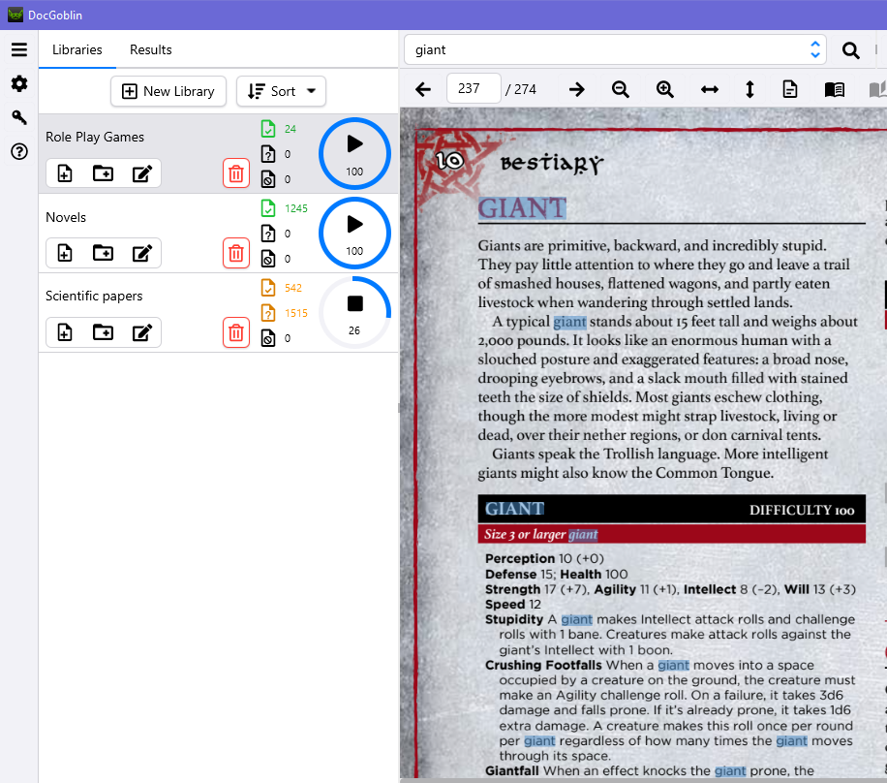Click indexed documents icon showing 542
887x783 pixels.
pyautogui.click(x=268, y=288)
